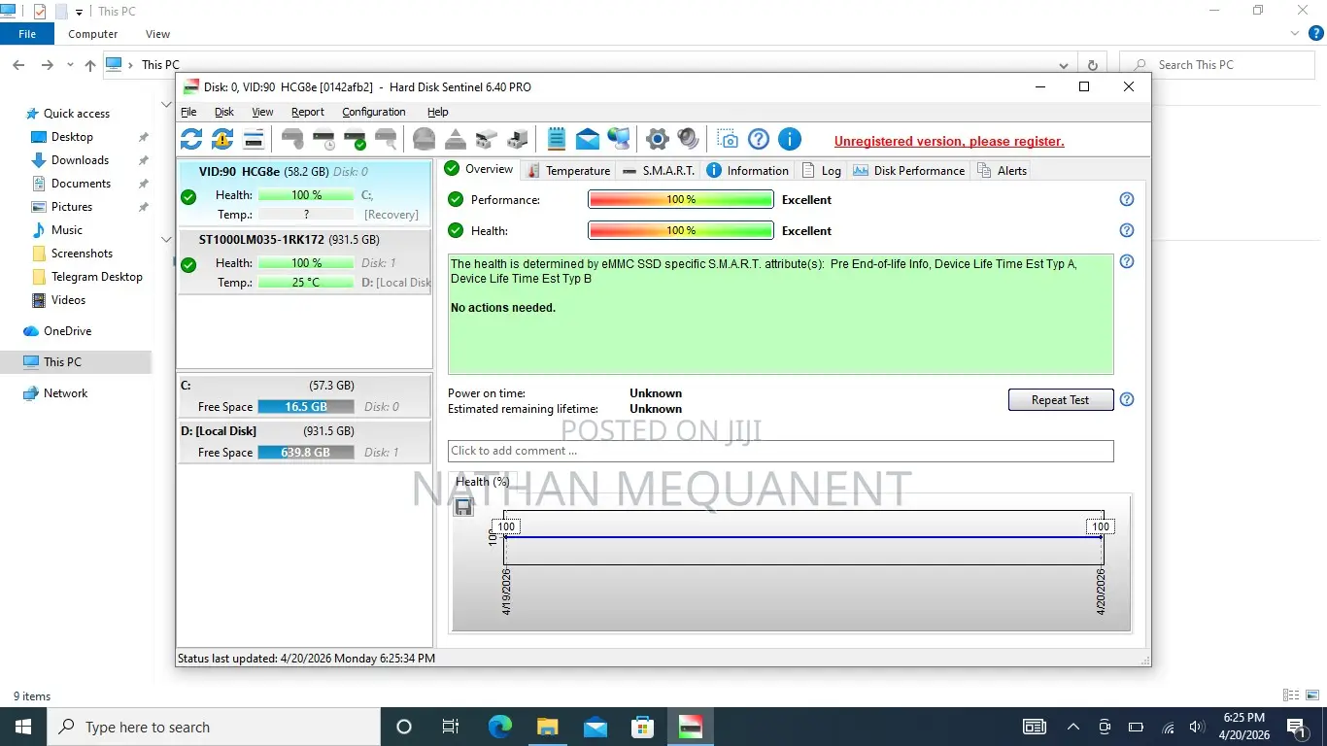Click the speaker sound toolbar icon
This screenshot has height=746, width=1327.
688,139
